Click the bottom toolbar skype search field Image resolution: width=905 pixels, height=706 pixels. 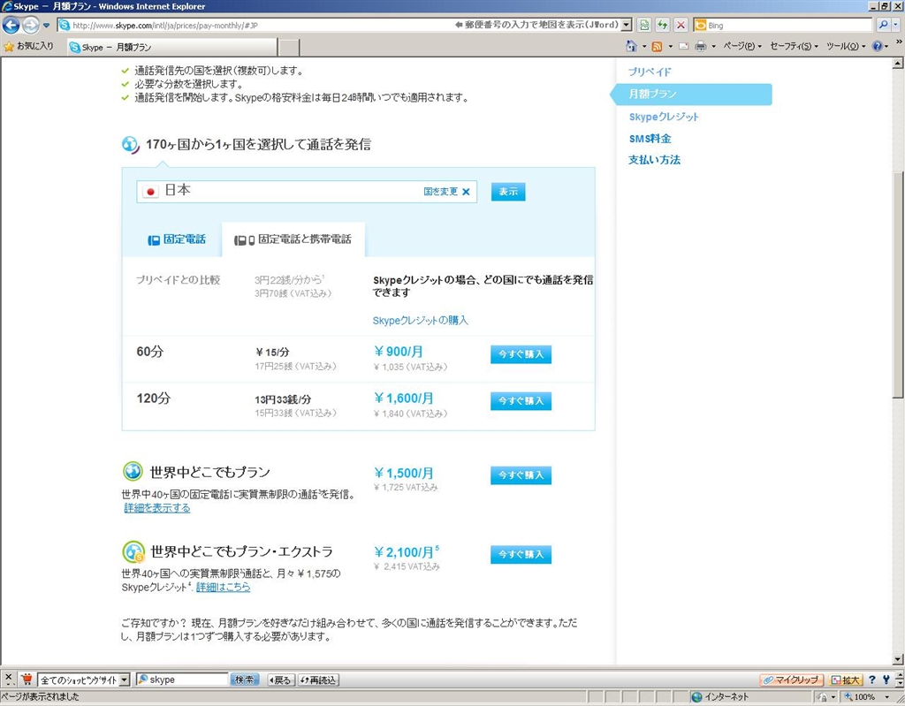click(x=187, y=679)
